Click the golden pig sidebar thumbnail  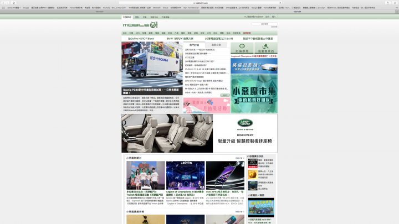[253, 174]
